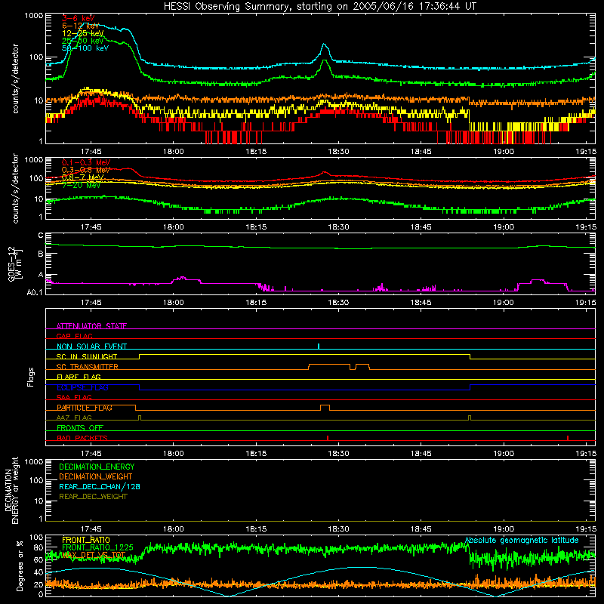The height and width of the screenshot is (604, 604).
Task: Select the 'FLARE_FLAG' flag label
Action: tap(79, 377)
